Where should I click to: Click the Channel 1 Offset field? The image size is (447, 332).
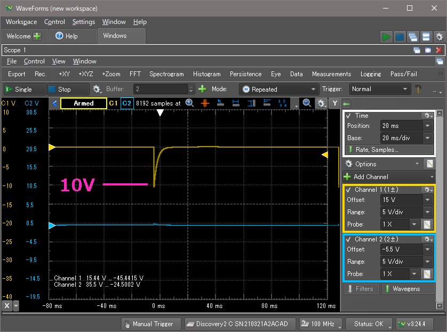coord(401,200)
